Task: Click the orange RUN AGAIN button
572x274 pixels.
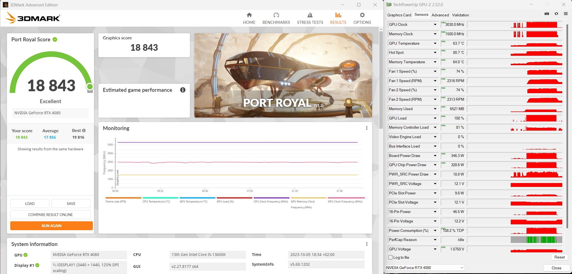Action: (x=52, y=226)
